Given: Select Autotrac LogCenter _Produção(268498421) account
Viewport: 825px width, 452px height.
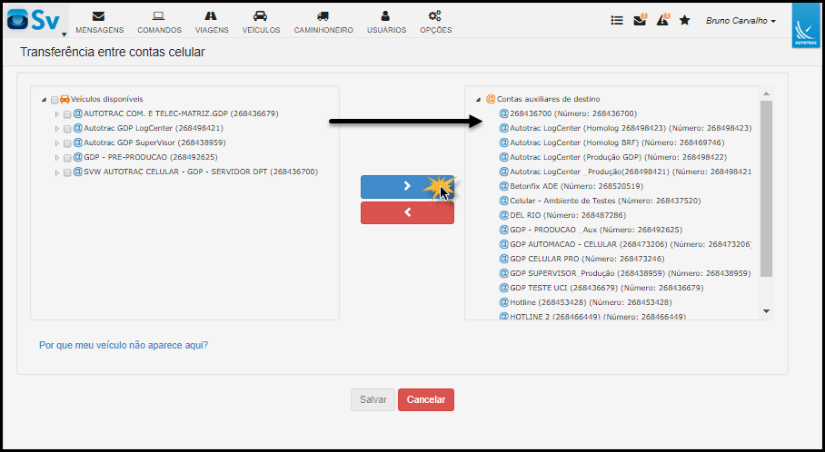Looking at the screenshot, I should click(x=625, y=172).
